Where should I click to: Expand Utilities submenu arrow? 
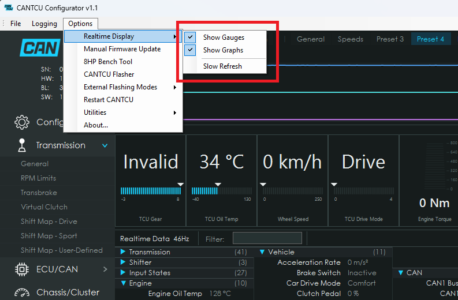click(x=175, y=112)
